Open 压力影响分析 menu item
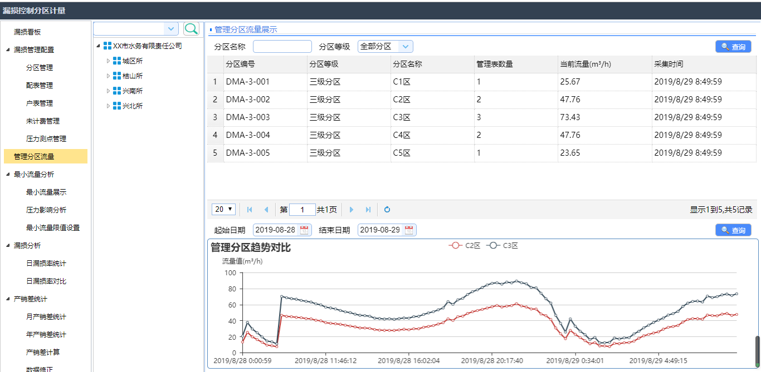The height and width of the screenshot is (372, 761). point(46,210)
